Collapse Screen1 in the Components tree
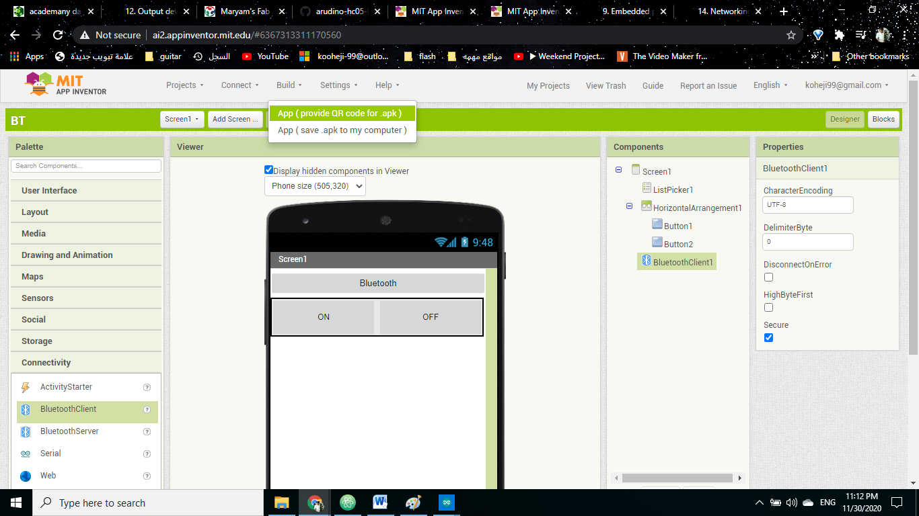Screen dimensions: 919x516 (618, 171)
